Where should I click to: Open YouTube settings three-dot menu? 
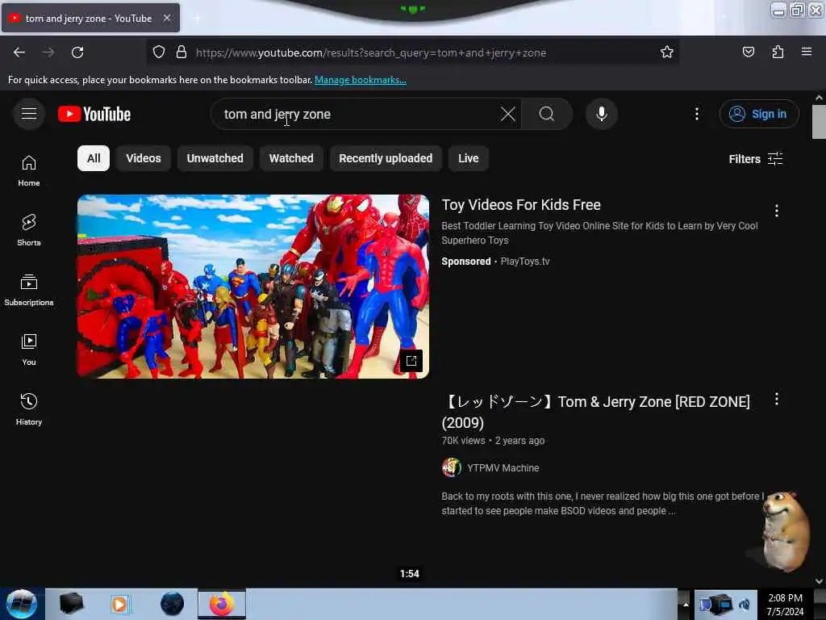point(696,114)
